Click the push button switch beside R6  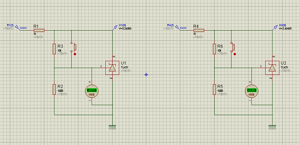coord(233,47)
